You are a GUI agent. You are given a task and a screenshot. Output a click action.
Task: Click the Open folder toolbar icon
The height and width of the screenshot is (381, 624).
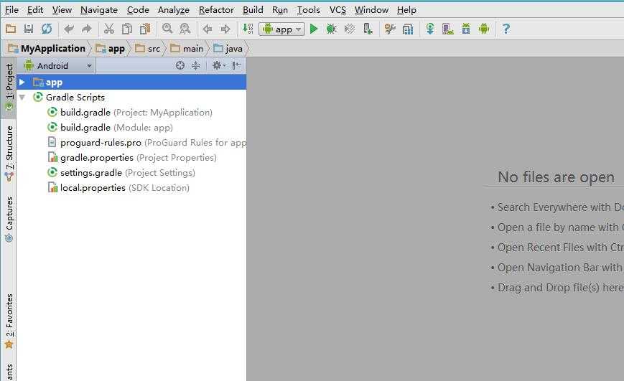click(x=11, y=29)
